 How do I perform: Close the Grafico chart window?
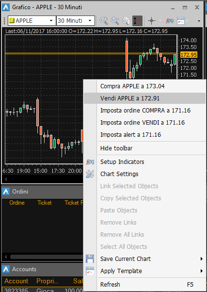[x=197, y=7]
